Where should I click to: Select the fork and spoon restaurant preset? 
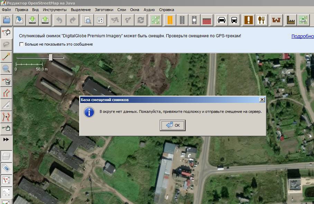pos(261,20)
